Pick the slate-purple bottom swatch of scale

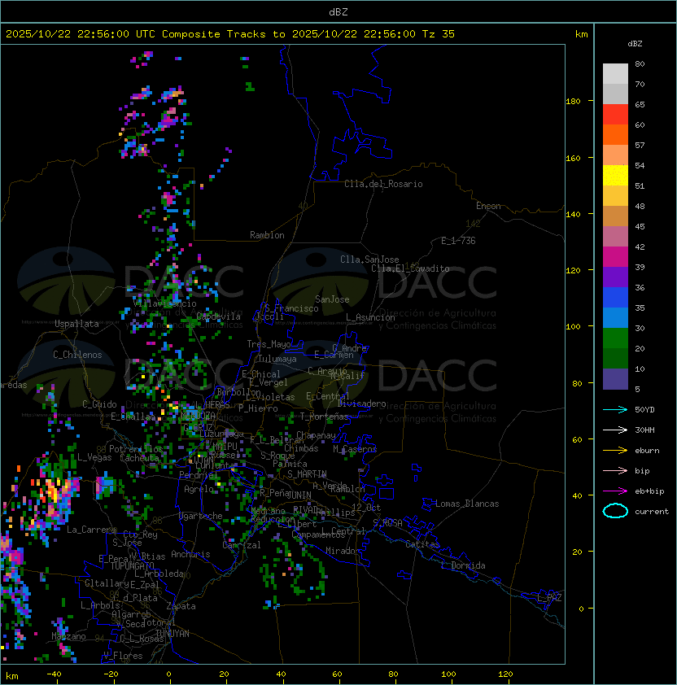coord(615,379)
